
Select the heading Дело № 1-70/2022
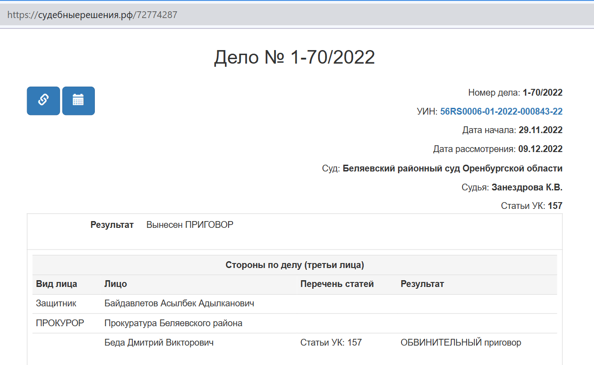point(295,57)
